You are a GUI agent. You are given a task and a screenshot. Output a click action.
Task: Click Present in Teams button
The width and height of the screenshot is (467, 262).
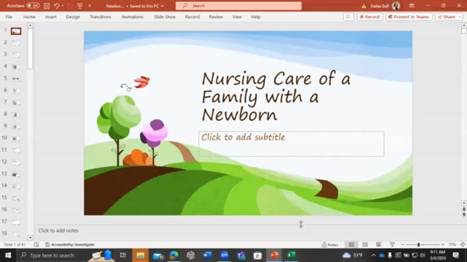pos(409,17)
